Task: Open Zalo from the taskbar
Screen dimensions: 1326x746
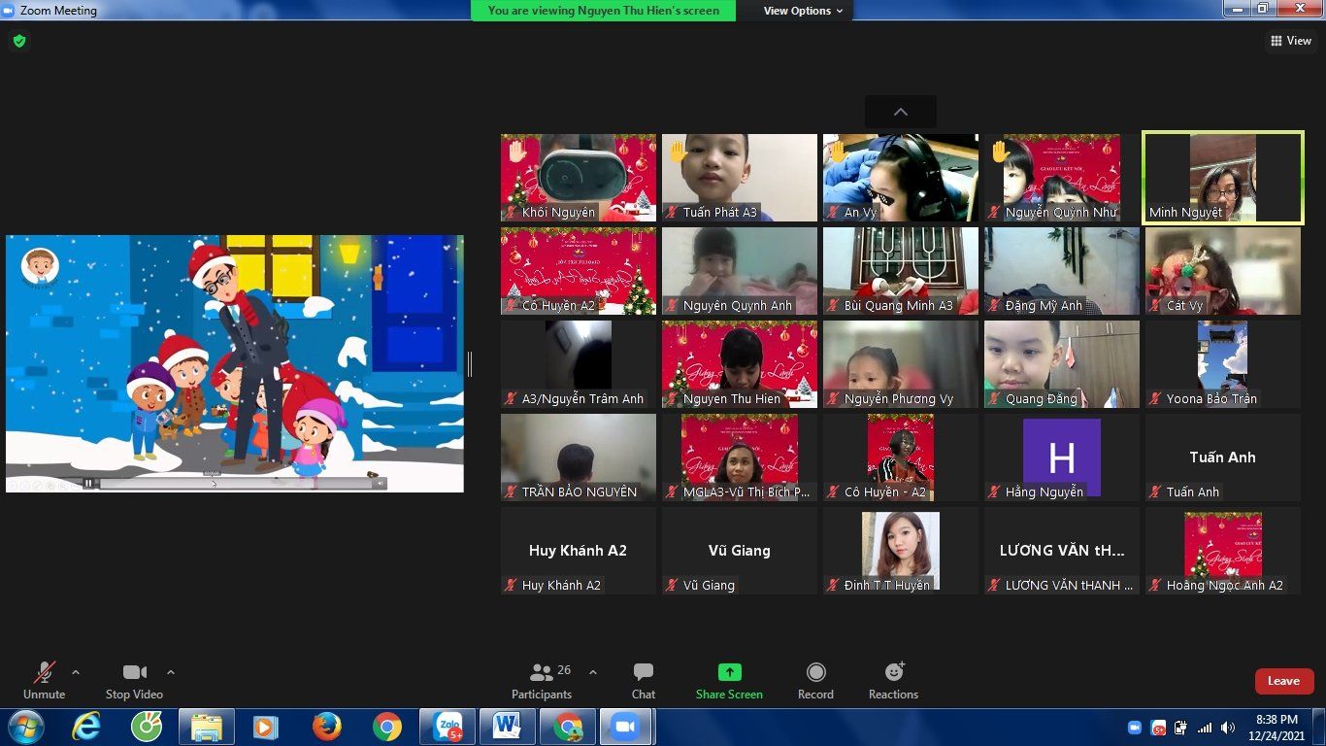Action: click(x=448, y=727)
